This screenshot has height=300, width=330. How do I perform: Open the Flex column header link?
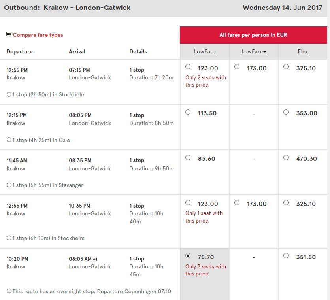pyautogui.click(x=303, y=51)
